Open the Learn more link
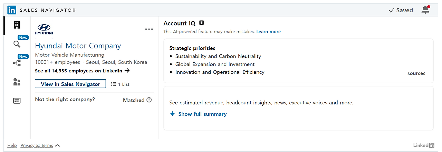Image resolution: width=442 pixels, height=152 pixels. (268, 32)
